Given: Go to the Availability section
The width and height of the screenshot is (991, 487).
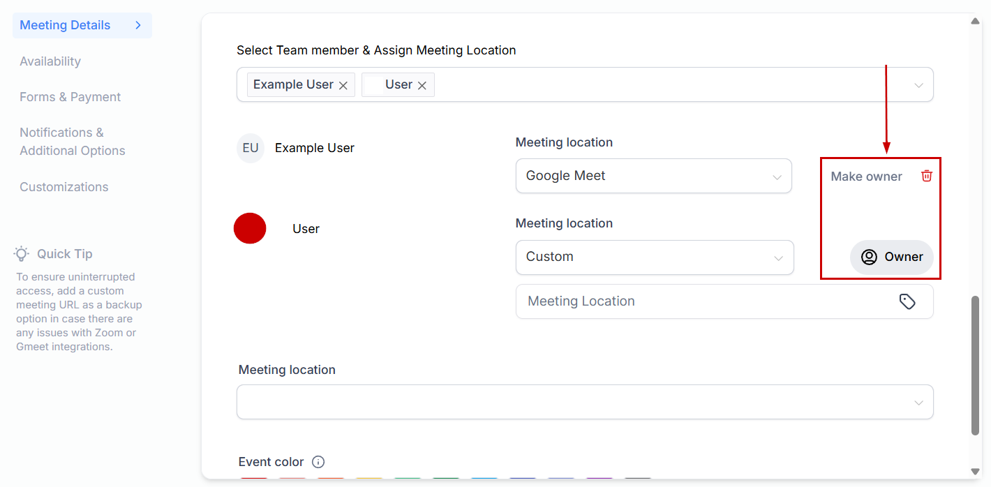Looking at the screenshot, I should 50,61.
